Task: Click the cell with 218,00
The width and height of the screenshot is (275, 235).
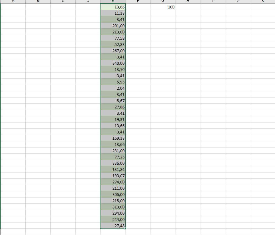Action: pos(113,201)
